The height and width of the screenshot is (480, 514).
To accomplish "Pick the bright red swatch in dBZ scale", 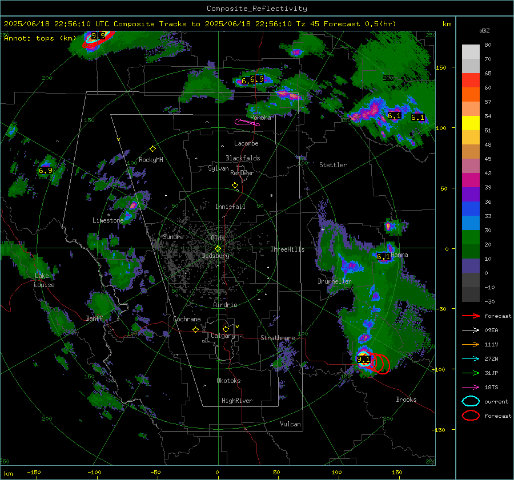I will point(471,80).
